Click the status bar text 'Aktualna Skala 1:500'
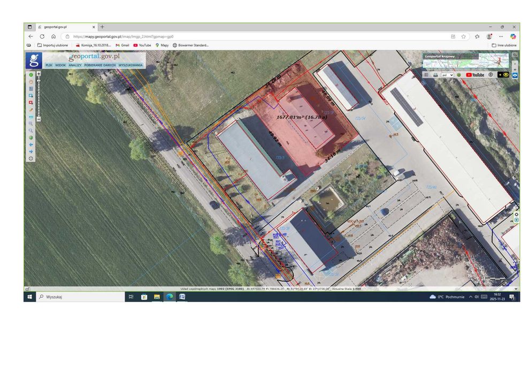Screen dimensions: 529x374 (x=347, y=289)
